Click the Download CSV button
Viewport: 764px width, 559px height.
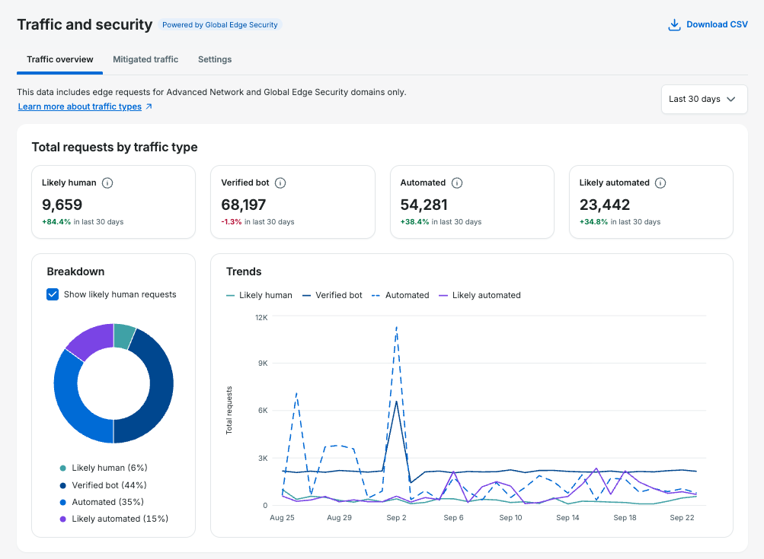click(708, 25)
